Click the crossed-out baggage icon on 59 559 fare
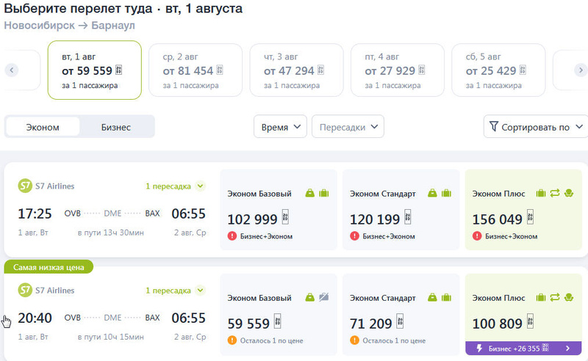Viewport: 588px width, 361px height. pyautogui.click(x=324, y=297)
